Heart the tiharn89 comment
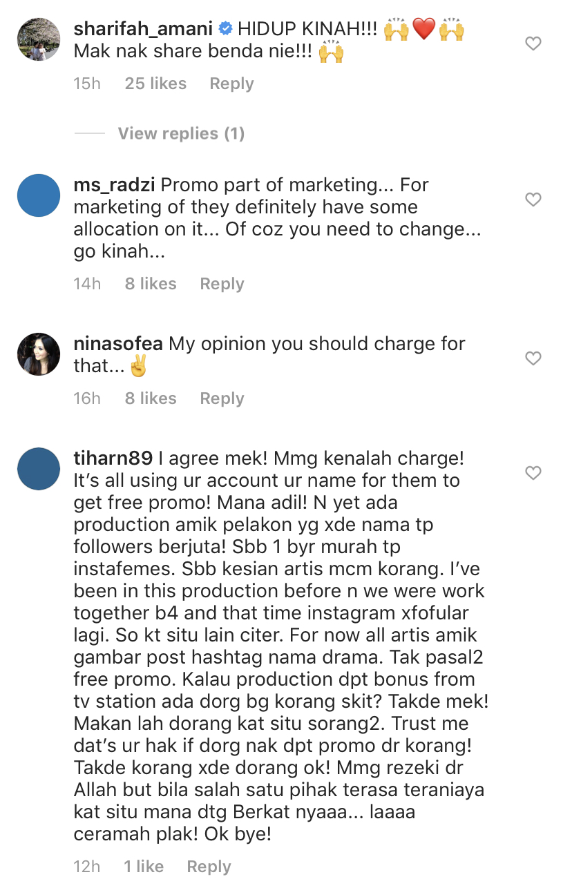 (533, 474)
